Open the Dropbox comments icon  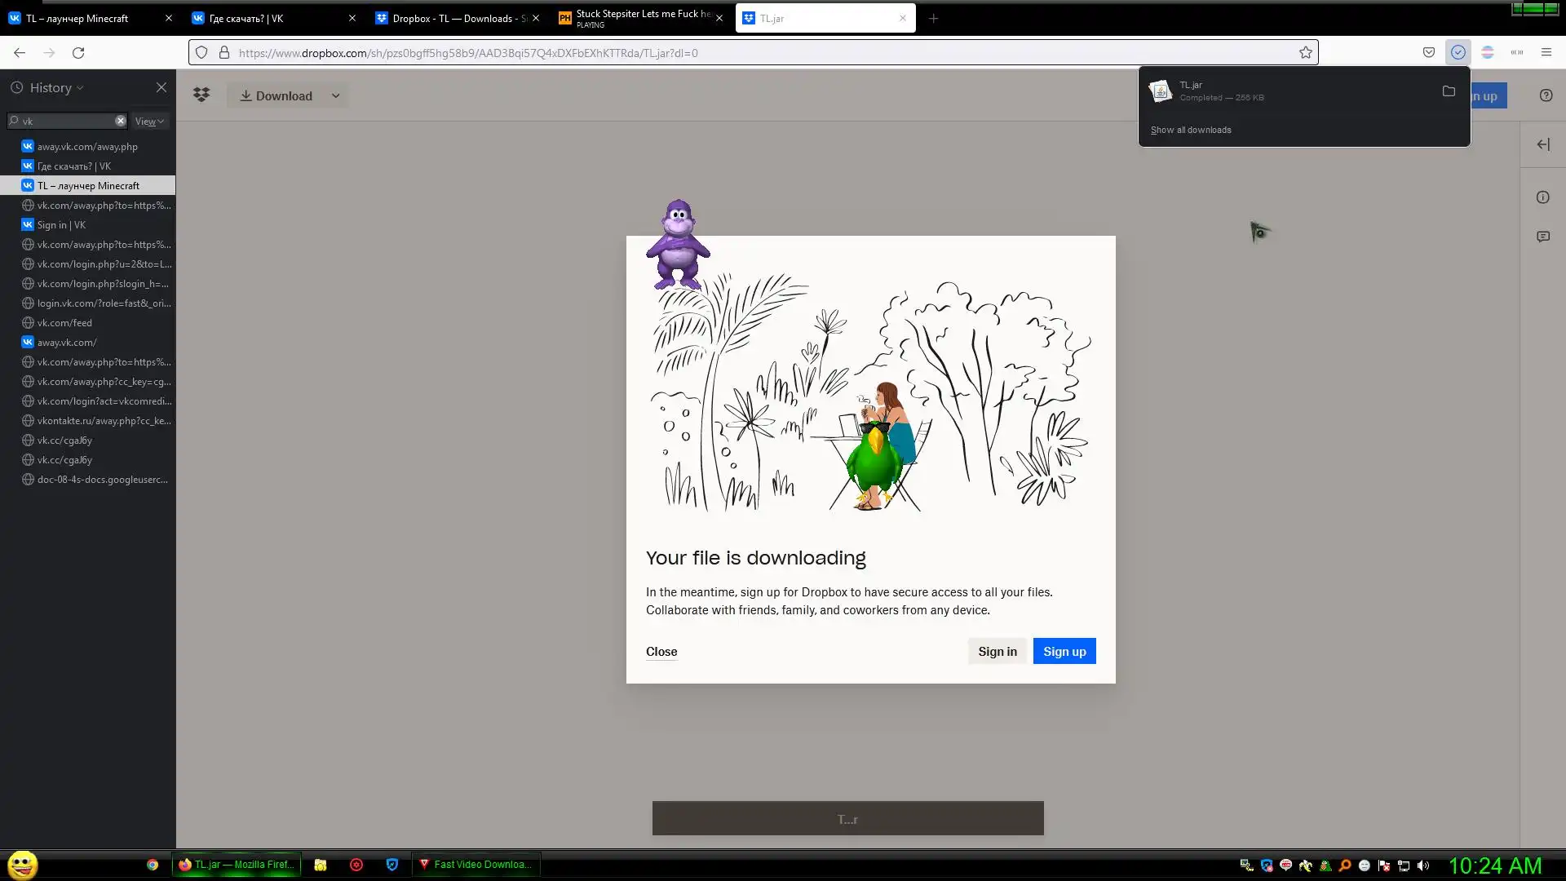tap(1543, 237)
